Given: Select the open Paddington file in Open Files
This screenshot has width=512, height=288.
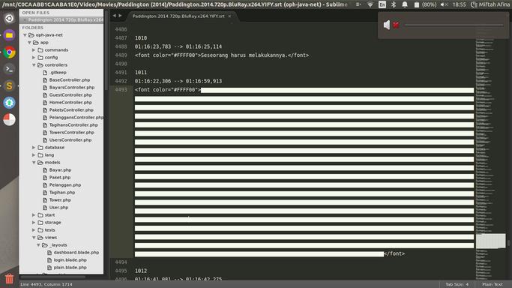Looking at the screenshot, I should 65,20.
